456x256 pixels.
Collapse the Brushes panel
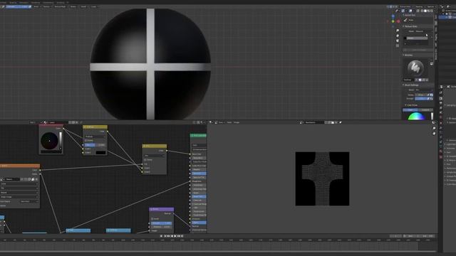[x=404, y=55]
